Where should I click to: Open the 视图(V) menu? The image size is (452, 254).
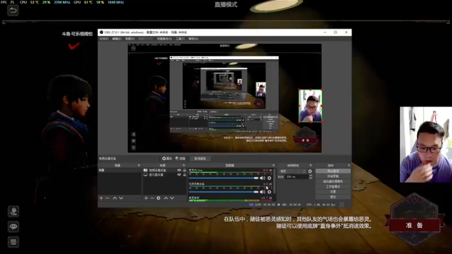130,38
